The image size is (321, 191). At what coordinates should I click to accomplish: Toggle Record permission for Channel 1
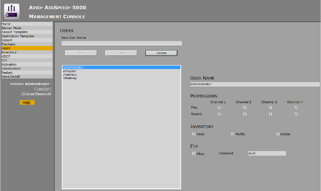(219, 114)
